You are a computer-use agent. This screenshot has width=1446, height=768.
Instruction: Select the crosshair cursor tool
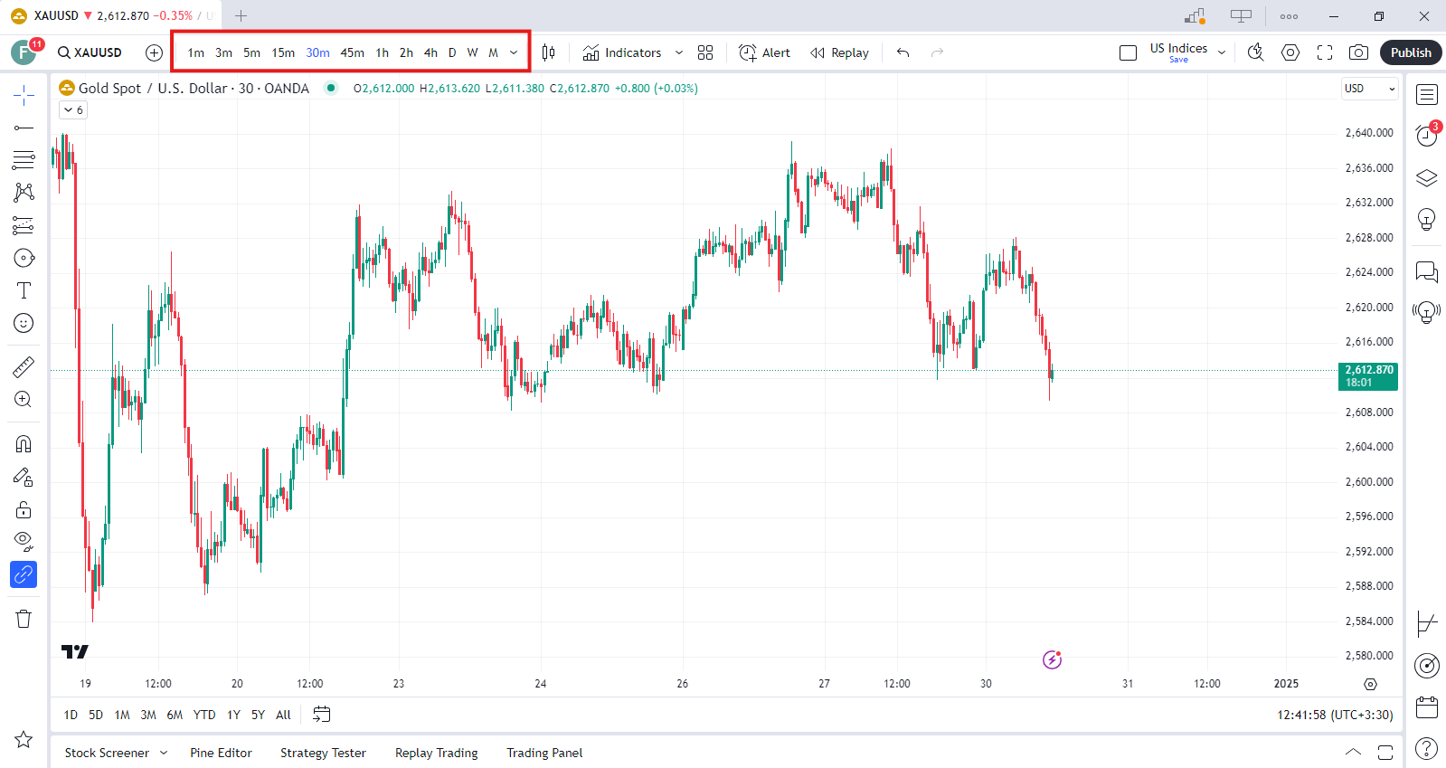click(24, 95)
